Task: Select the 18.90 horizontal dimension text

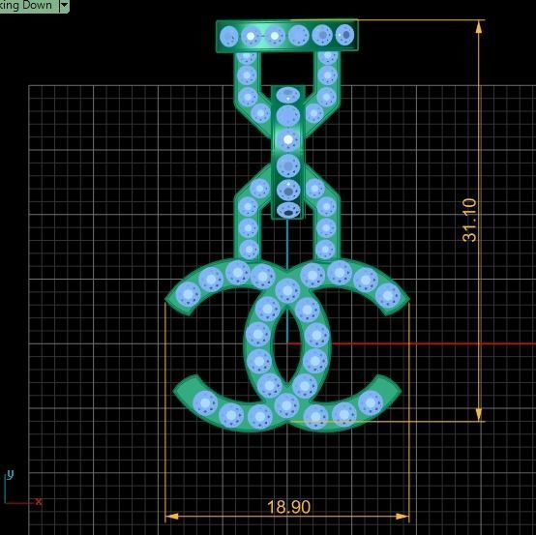Action: pyautogui.click(x=288, y=507)
